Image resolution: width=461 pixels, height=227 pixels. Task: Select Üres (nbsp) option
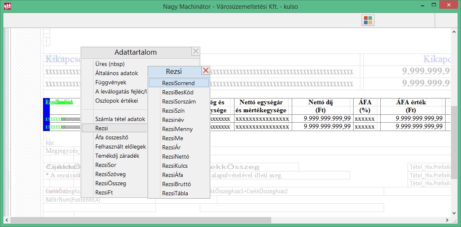point(110,64)
